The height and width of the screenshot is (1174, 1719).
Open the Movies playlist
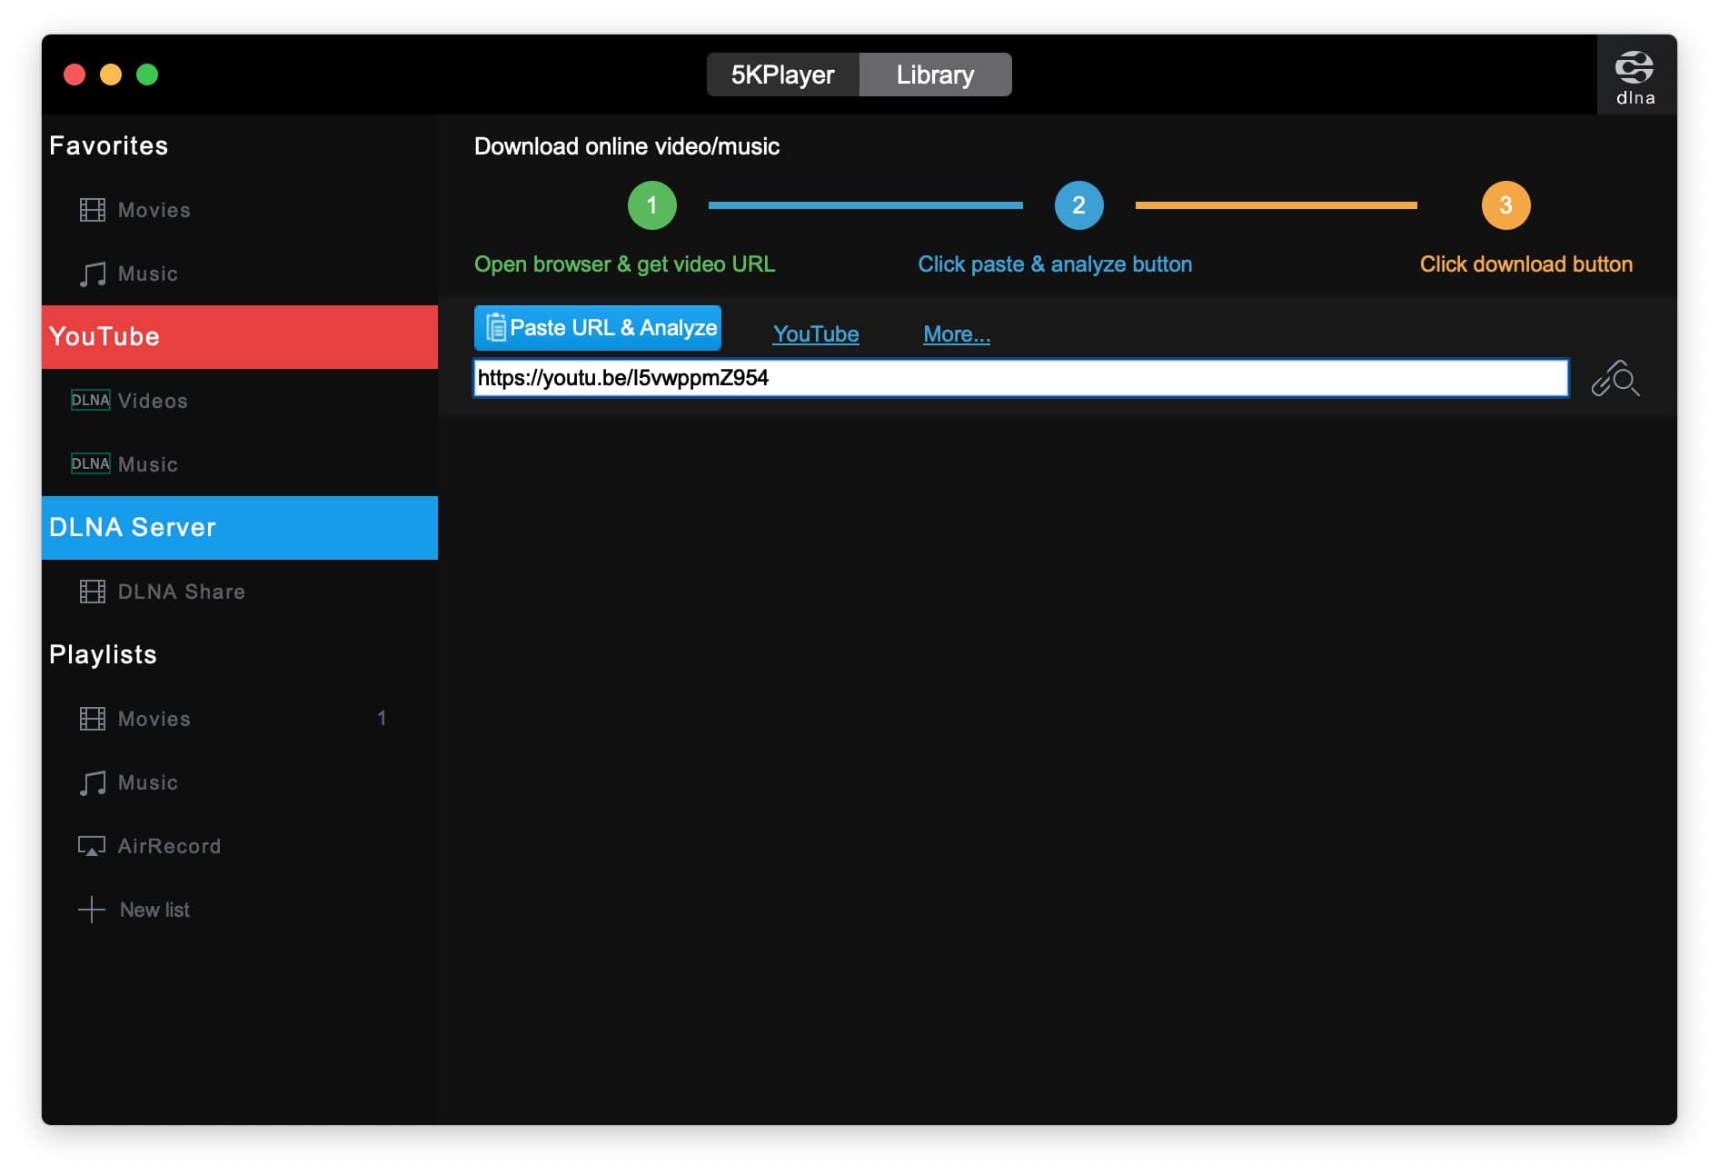tap(240, 719)
